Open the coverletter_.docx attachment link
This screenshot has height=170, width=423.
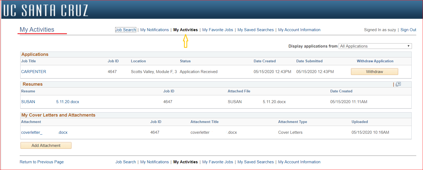click(44, 132)
